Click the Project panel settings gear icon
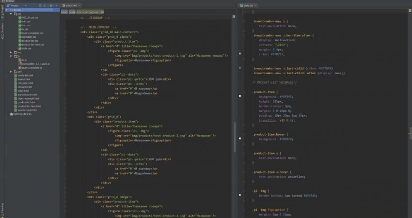 coord(52,5)
